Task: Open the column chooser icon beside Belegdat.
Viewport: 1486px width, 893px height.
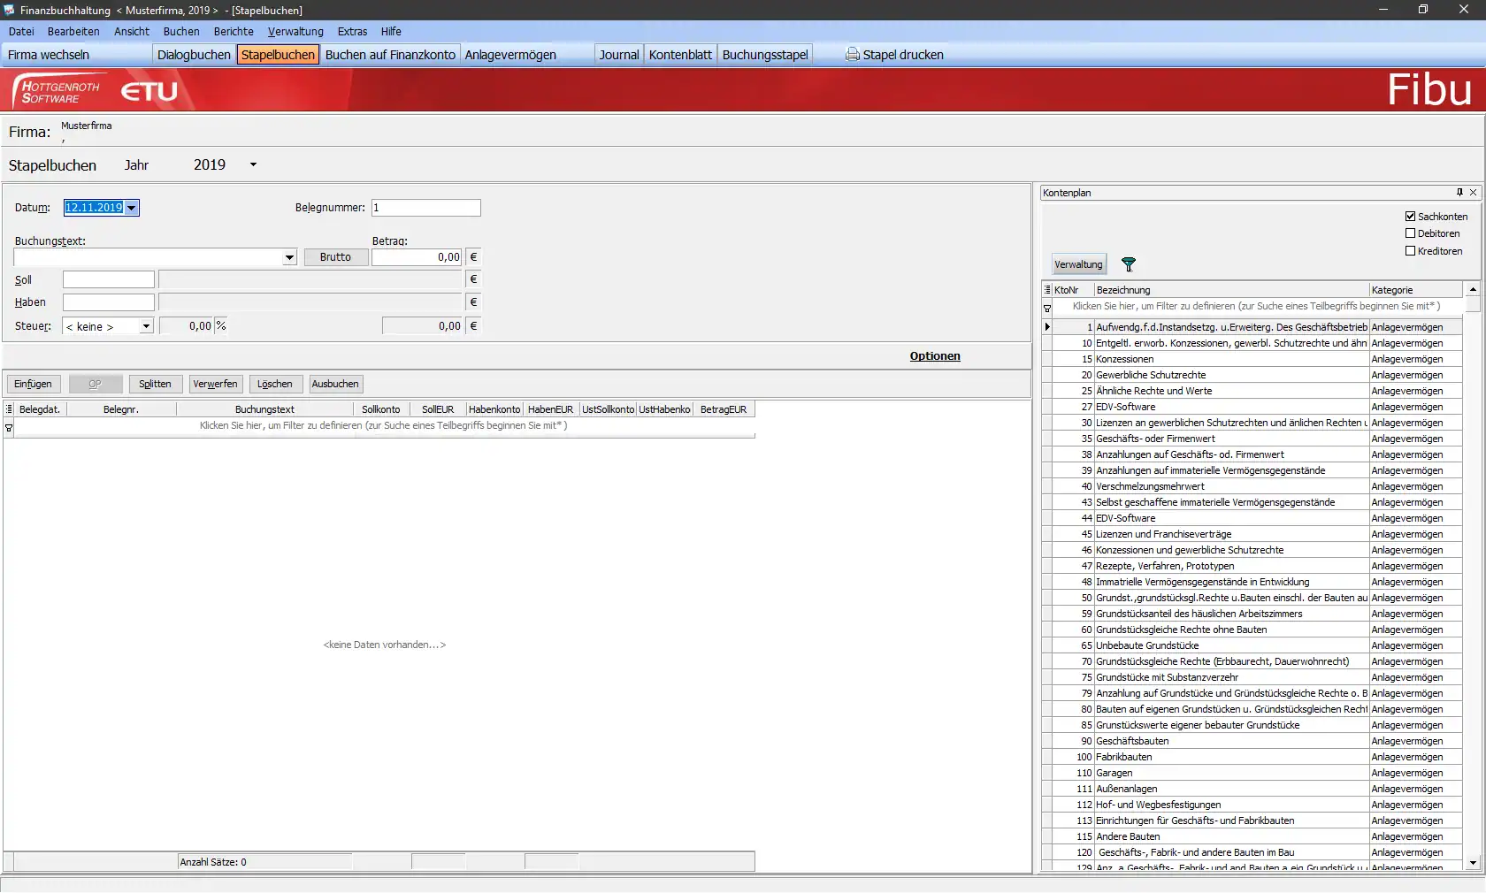Action: (x=9, y=409)
